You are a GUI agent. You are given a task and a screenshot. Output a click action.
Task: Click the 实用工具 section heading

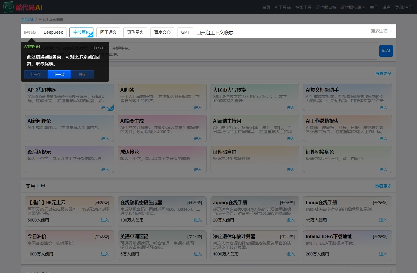tap(35, 186)
